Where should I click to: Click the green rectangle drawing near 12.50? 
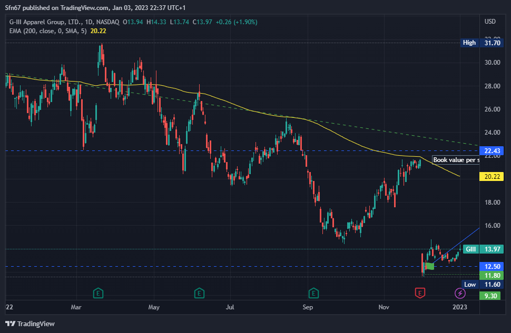coord(430,266)
